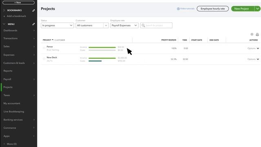Screen dimensions: 261x147
Task: Click 32:00 time value for New Deck
Action: pos(186,59)
